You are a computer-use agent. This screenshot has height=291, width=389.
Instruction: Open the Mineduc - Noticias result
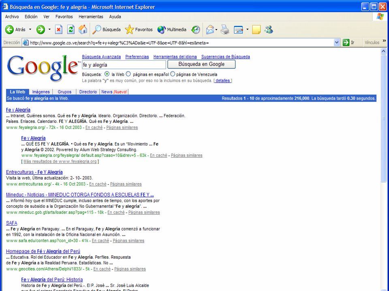click(80, 195)
